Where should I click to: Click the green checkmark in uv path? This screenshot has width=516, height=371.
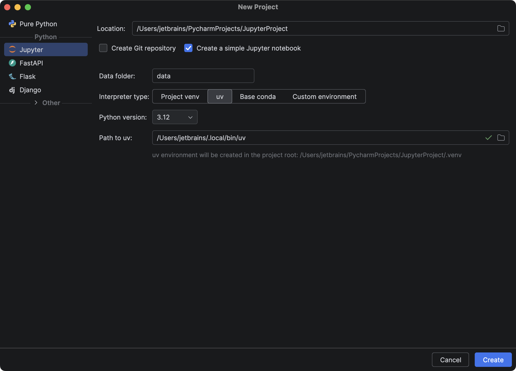(488, 138)
